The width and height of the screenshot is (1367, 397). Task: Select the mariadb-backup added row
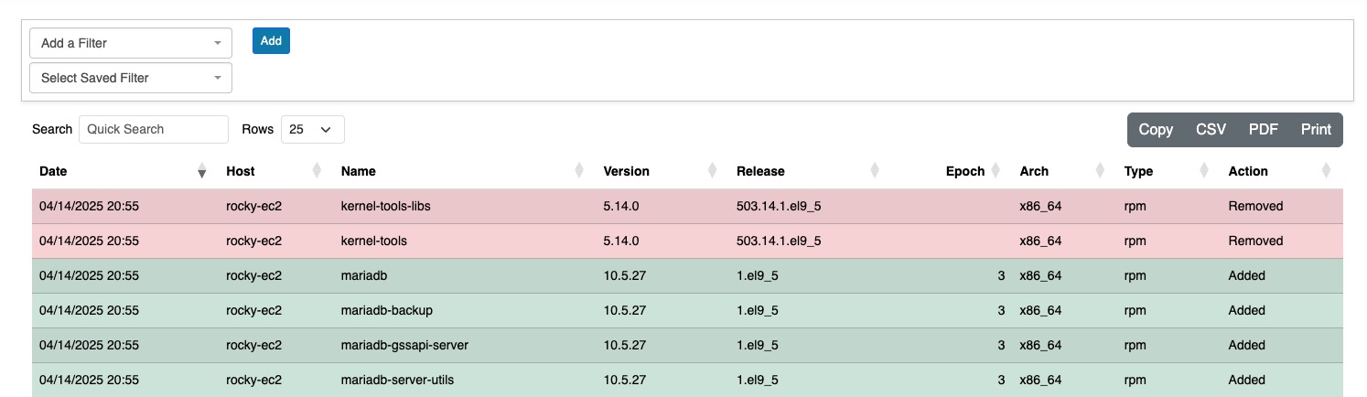tap(386, 311)
